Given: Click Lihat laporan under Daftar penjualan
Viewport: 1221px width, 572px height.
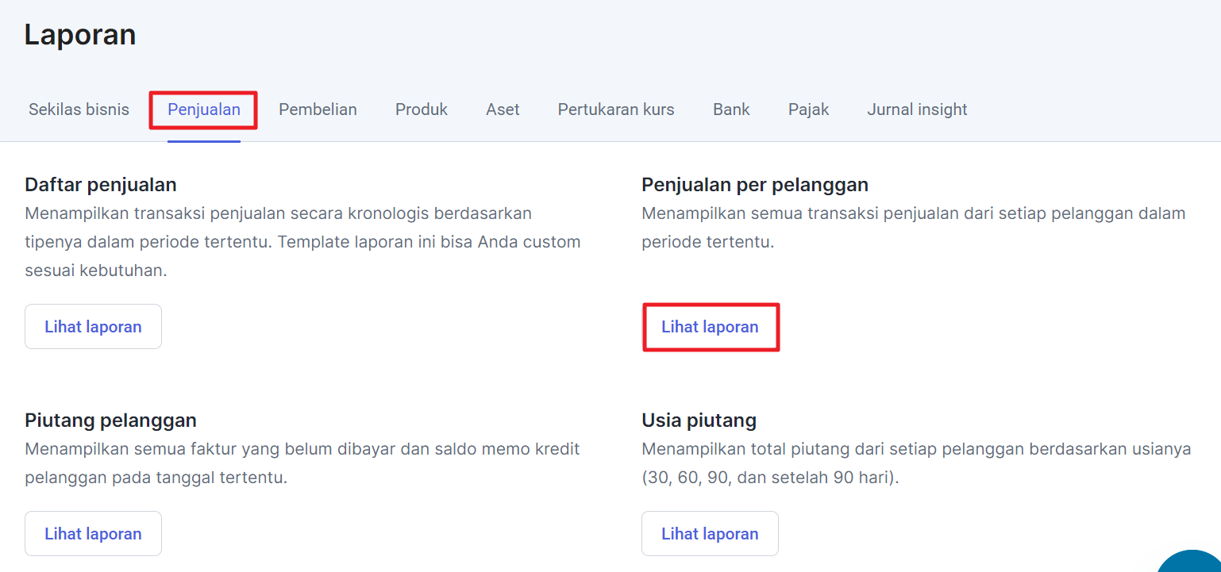Looking at the screenshot, I should pos(93,327).
